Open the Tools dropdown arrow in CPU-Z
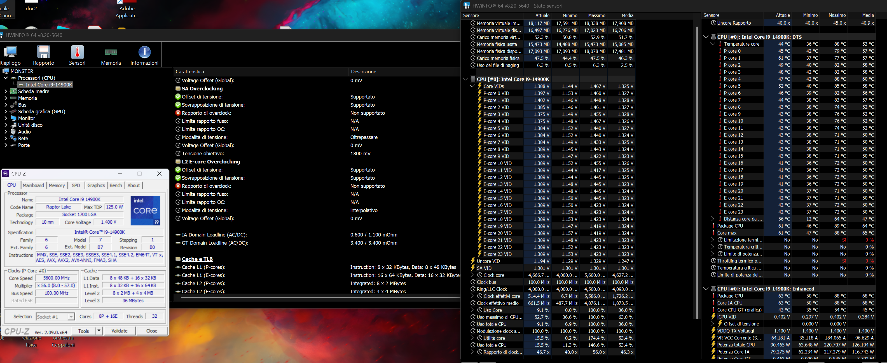 tap(99, 331)
